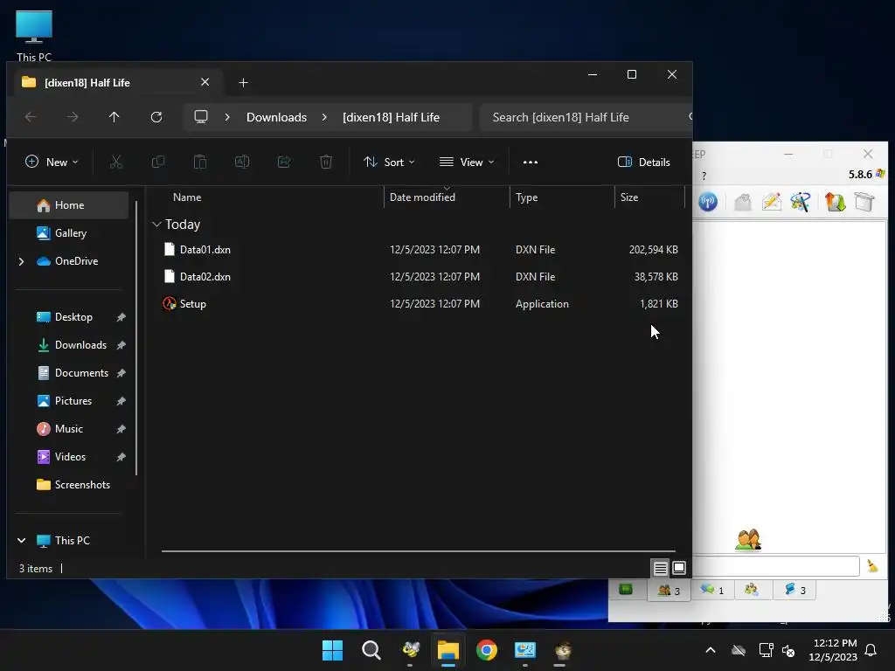The image size is (895, 671).
Task: Click the Cut scissors icon in toolbar
Action: [x=116, y=162]
